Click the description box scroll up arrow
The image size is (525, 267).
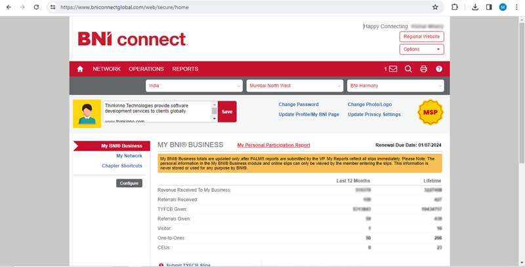215,105
